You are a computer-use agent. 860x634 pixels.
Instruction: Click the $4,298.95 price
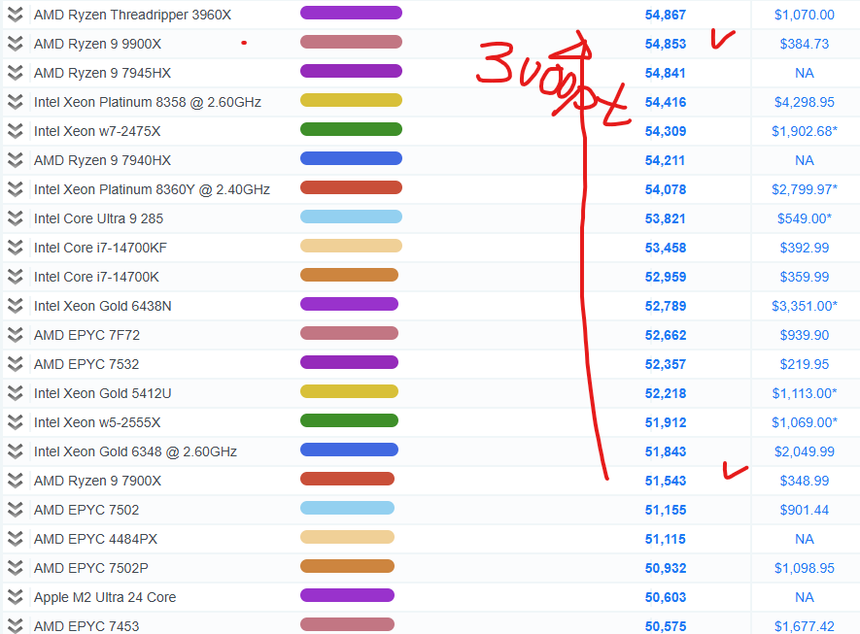pyautogui.click(x=804, y=102)
